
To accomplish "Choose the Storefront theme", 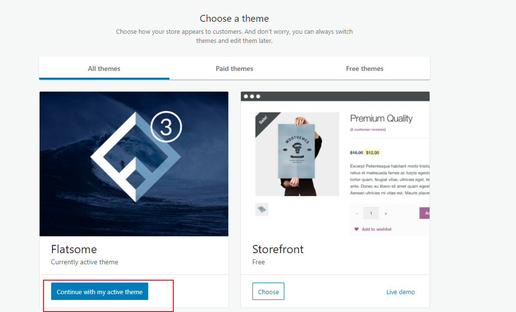I will pos(268,292).
